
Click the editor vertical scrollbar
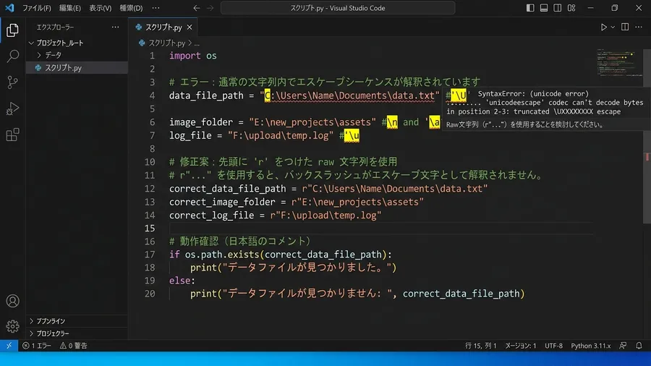point(647,137)
